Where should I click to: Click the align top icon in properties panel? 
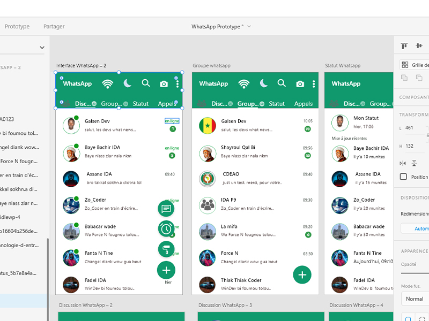tap(404, 47)
